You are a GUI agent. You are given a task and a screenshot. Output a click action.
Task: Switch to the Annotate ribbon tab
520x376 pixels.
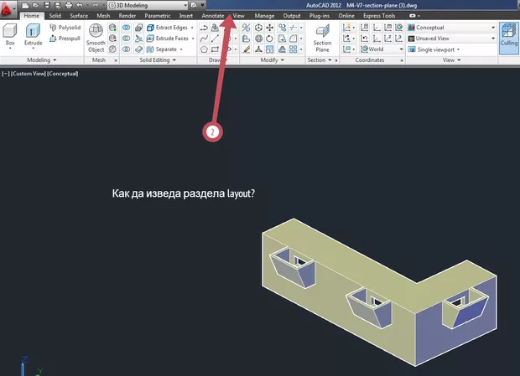click(x=213, y=15)
